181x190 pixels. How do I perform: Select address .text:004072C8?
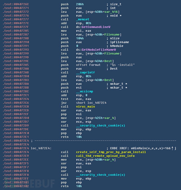[16, 107]
